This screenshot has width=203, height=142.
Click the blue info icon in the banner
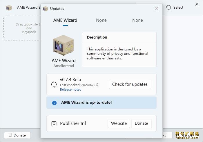pyautogui.click(x=54, y=103)
